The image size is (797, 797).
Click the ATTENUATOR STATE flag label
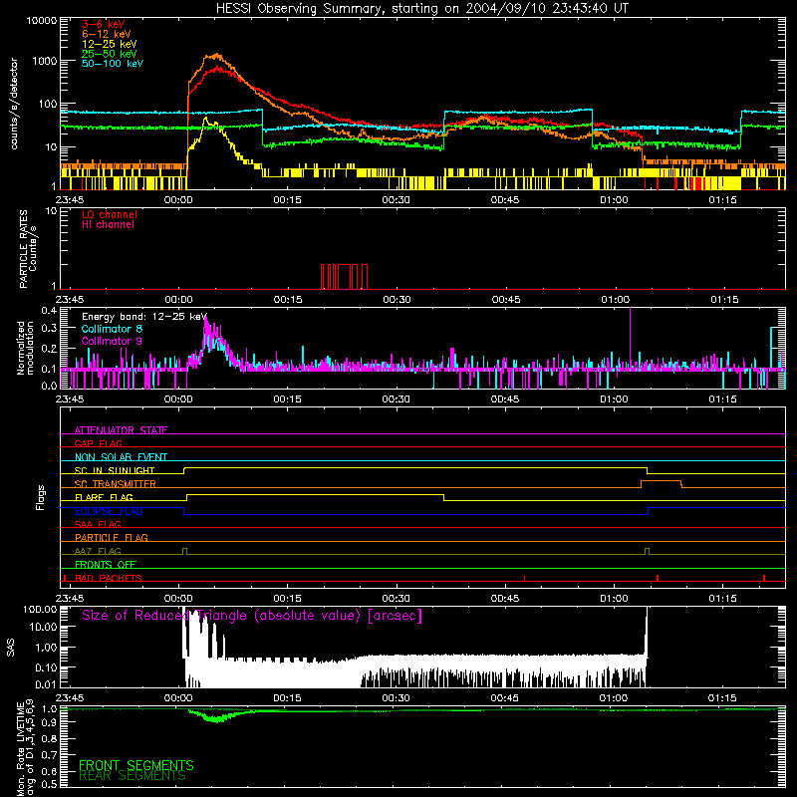[121, 430]
